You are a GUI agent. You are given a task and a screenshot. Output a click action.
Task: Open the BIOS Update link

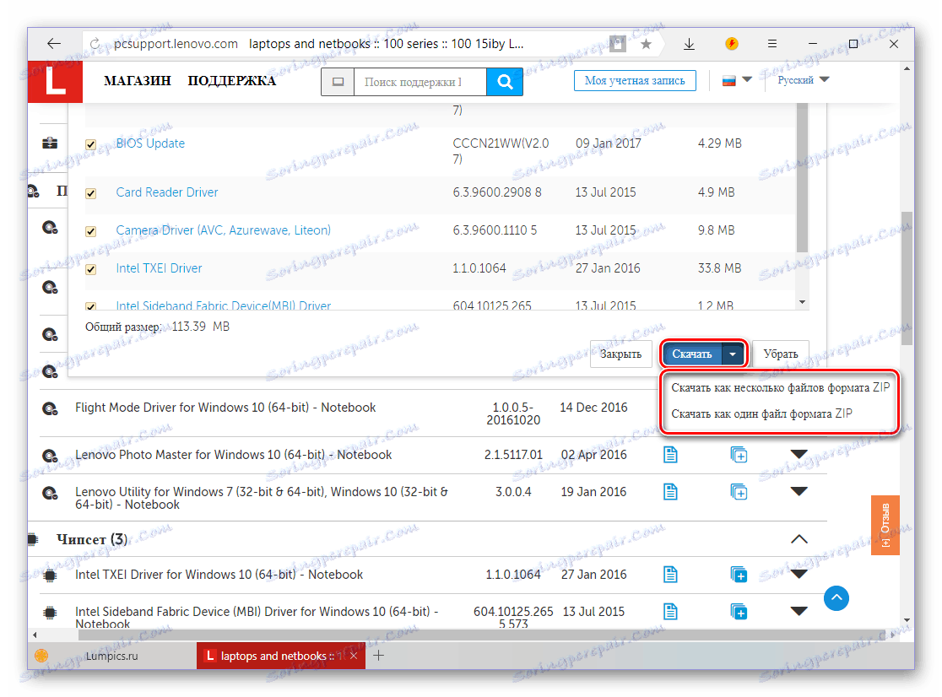pos(150,143)
